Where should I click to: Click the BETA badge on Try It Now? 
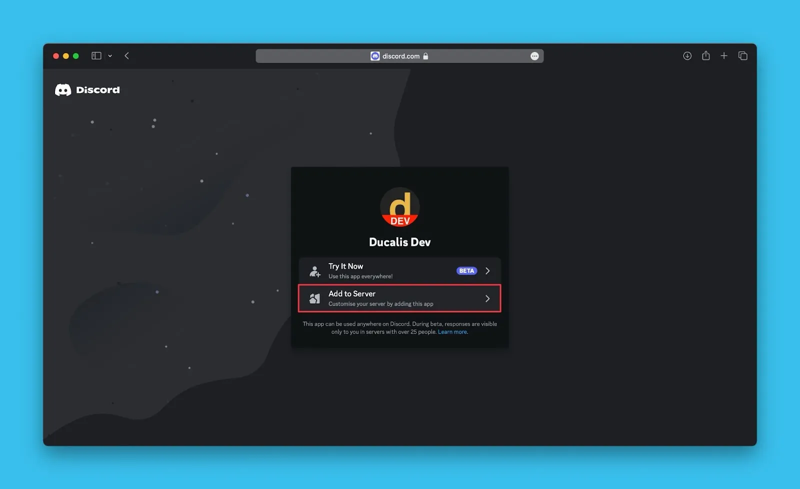click(466, 271)
